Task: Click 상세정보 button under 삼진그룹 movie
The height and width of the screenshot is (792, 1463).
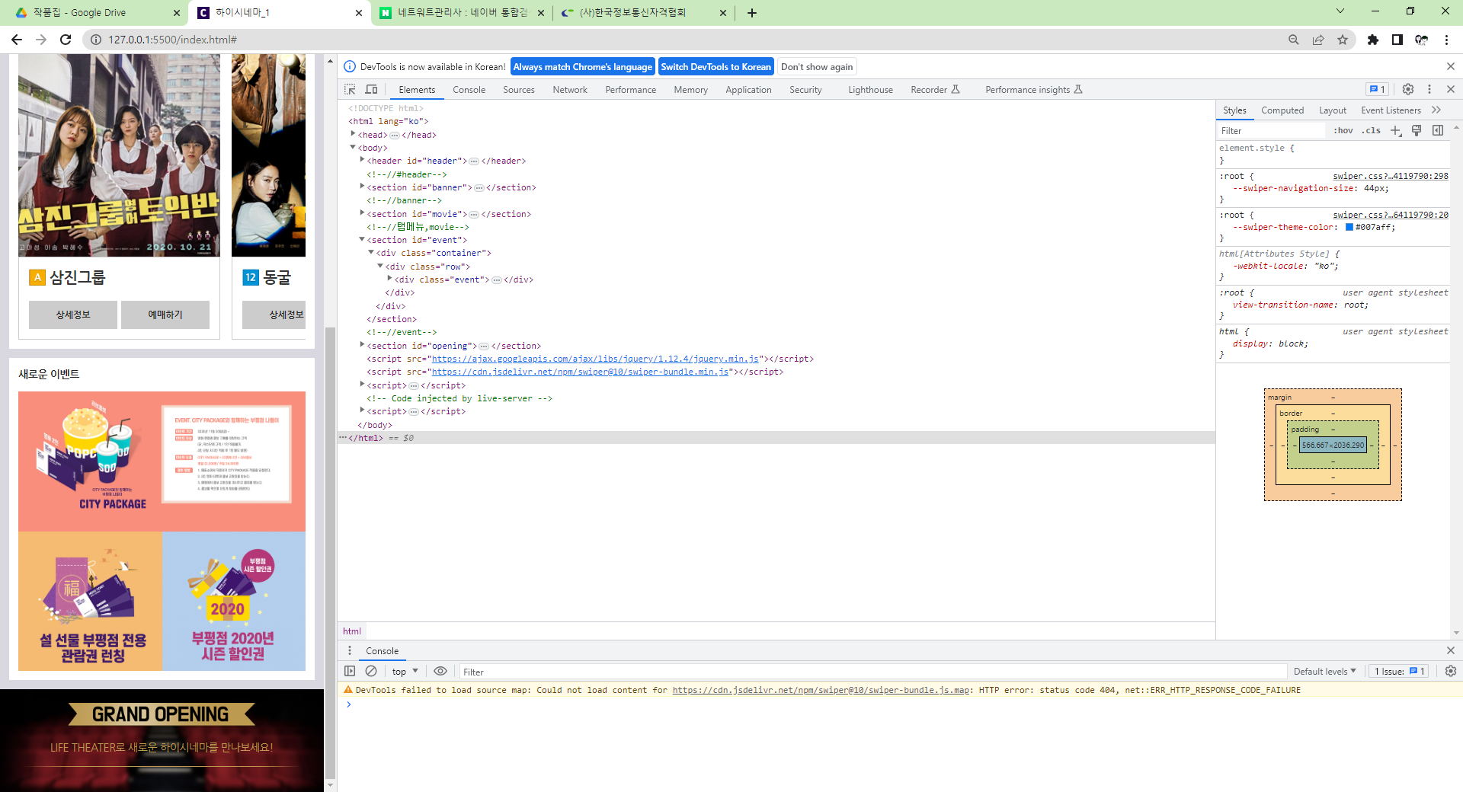Action: (x=73, y=315)
